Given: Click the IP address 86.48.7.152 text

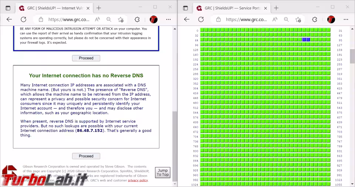Looking at the screenshot, I should (90, 130).
